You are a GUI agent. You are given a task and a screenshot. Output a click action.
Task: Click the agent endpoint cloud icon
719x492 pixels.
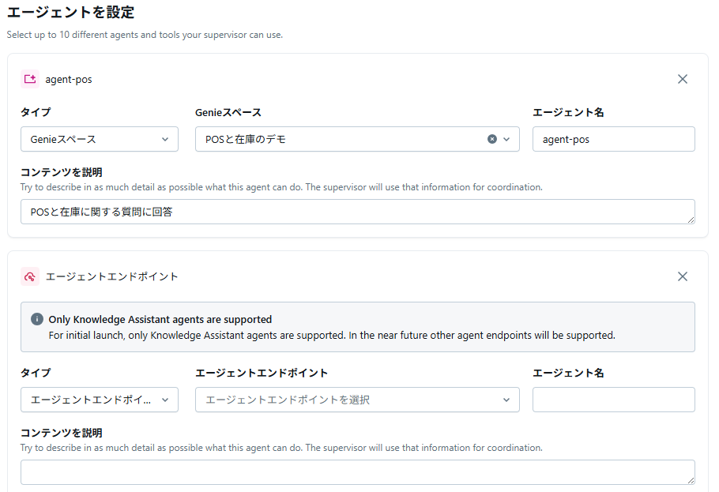coord(30,276)
